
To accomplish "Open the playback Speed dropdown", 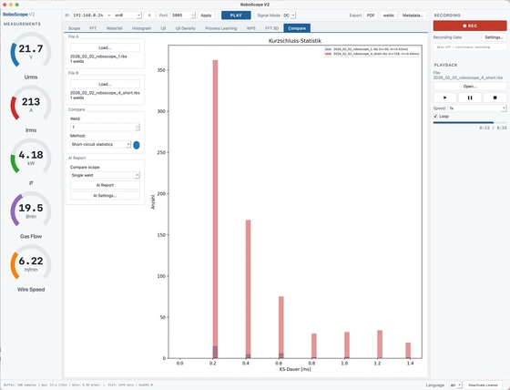I will pyautogui.click(x=477, y=108).
